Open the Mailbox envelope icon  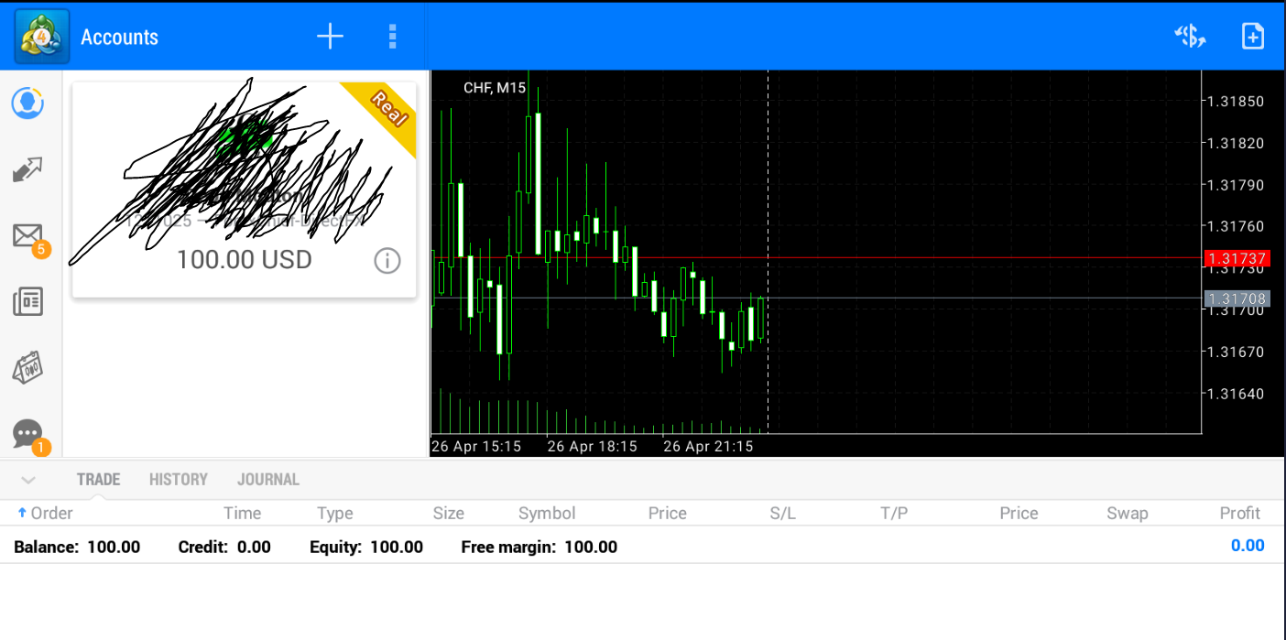[x=28, y=238]
